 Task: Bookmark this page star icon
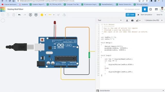pos(147,1)
